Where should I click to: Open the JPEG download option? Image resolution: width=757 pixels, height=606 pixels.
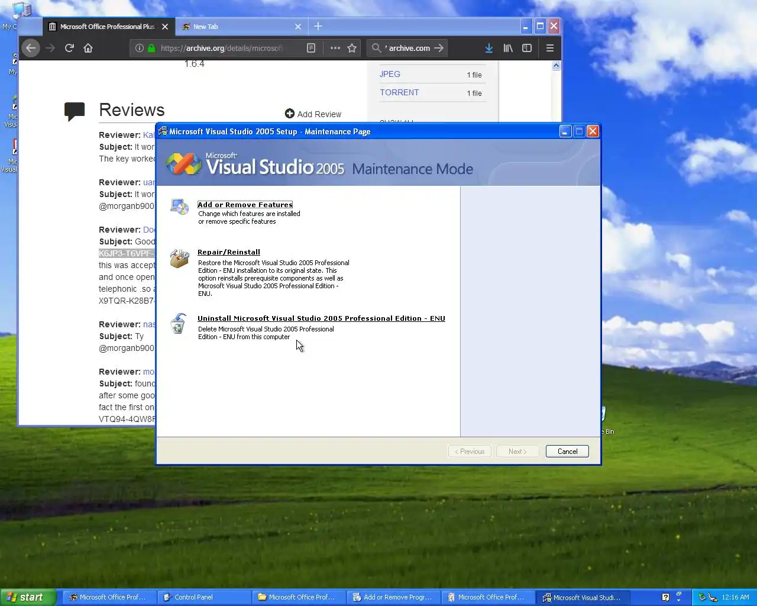[390, 74]
